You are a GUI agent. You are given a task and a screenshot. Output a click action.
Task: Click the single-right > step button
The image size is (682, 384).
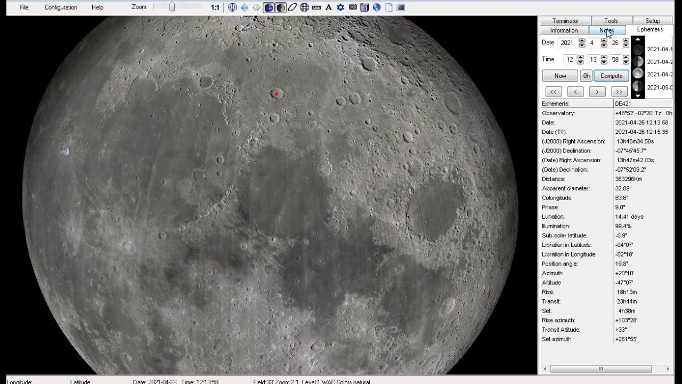click(x=597, y=92)
